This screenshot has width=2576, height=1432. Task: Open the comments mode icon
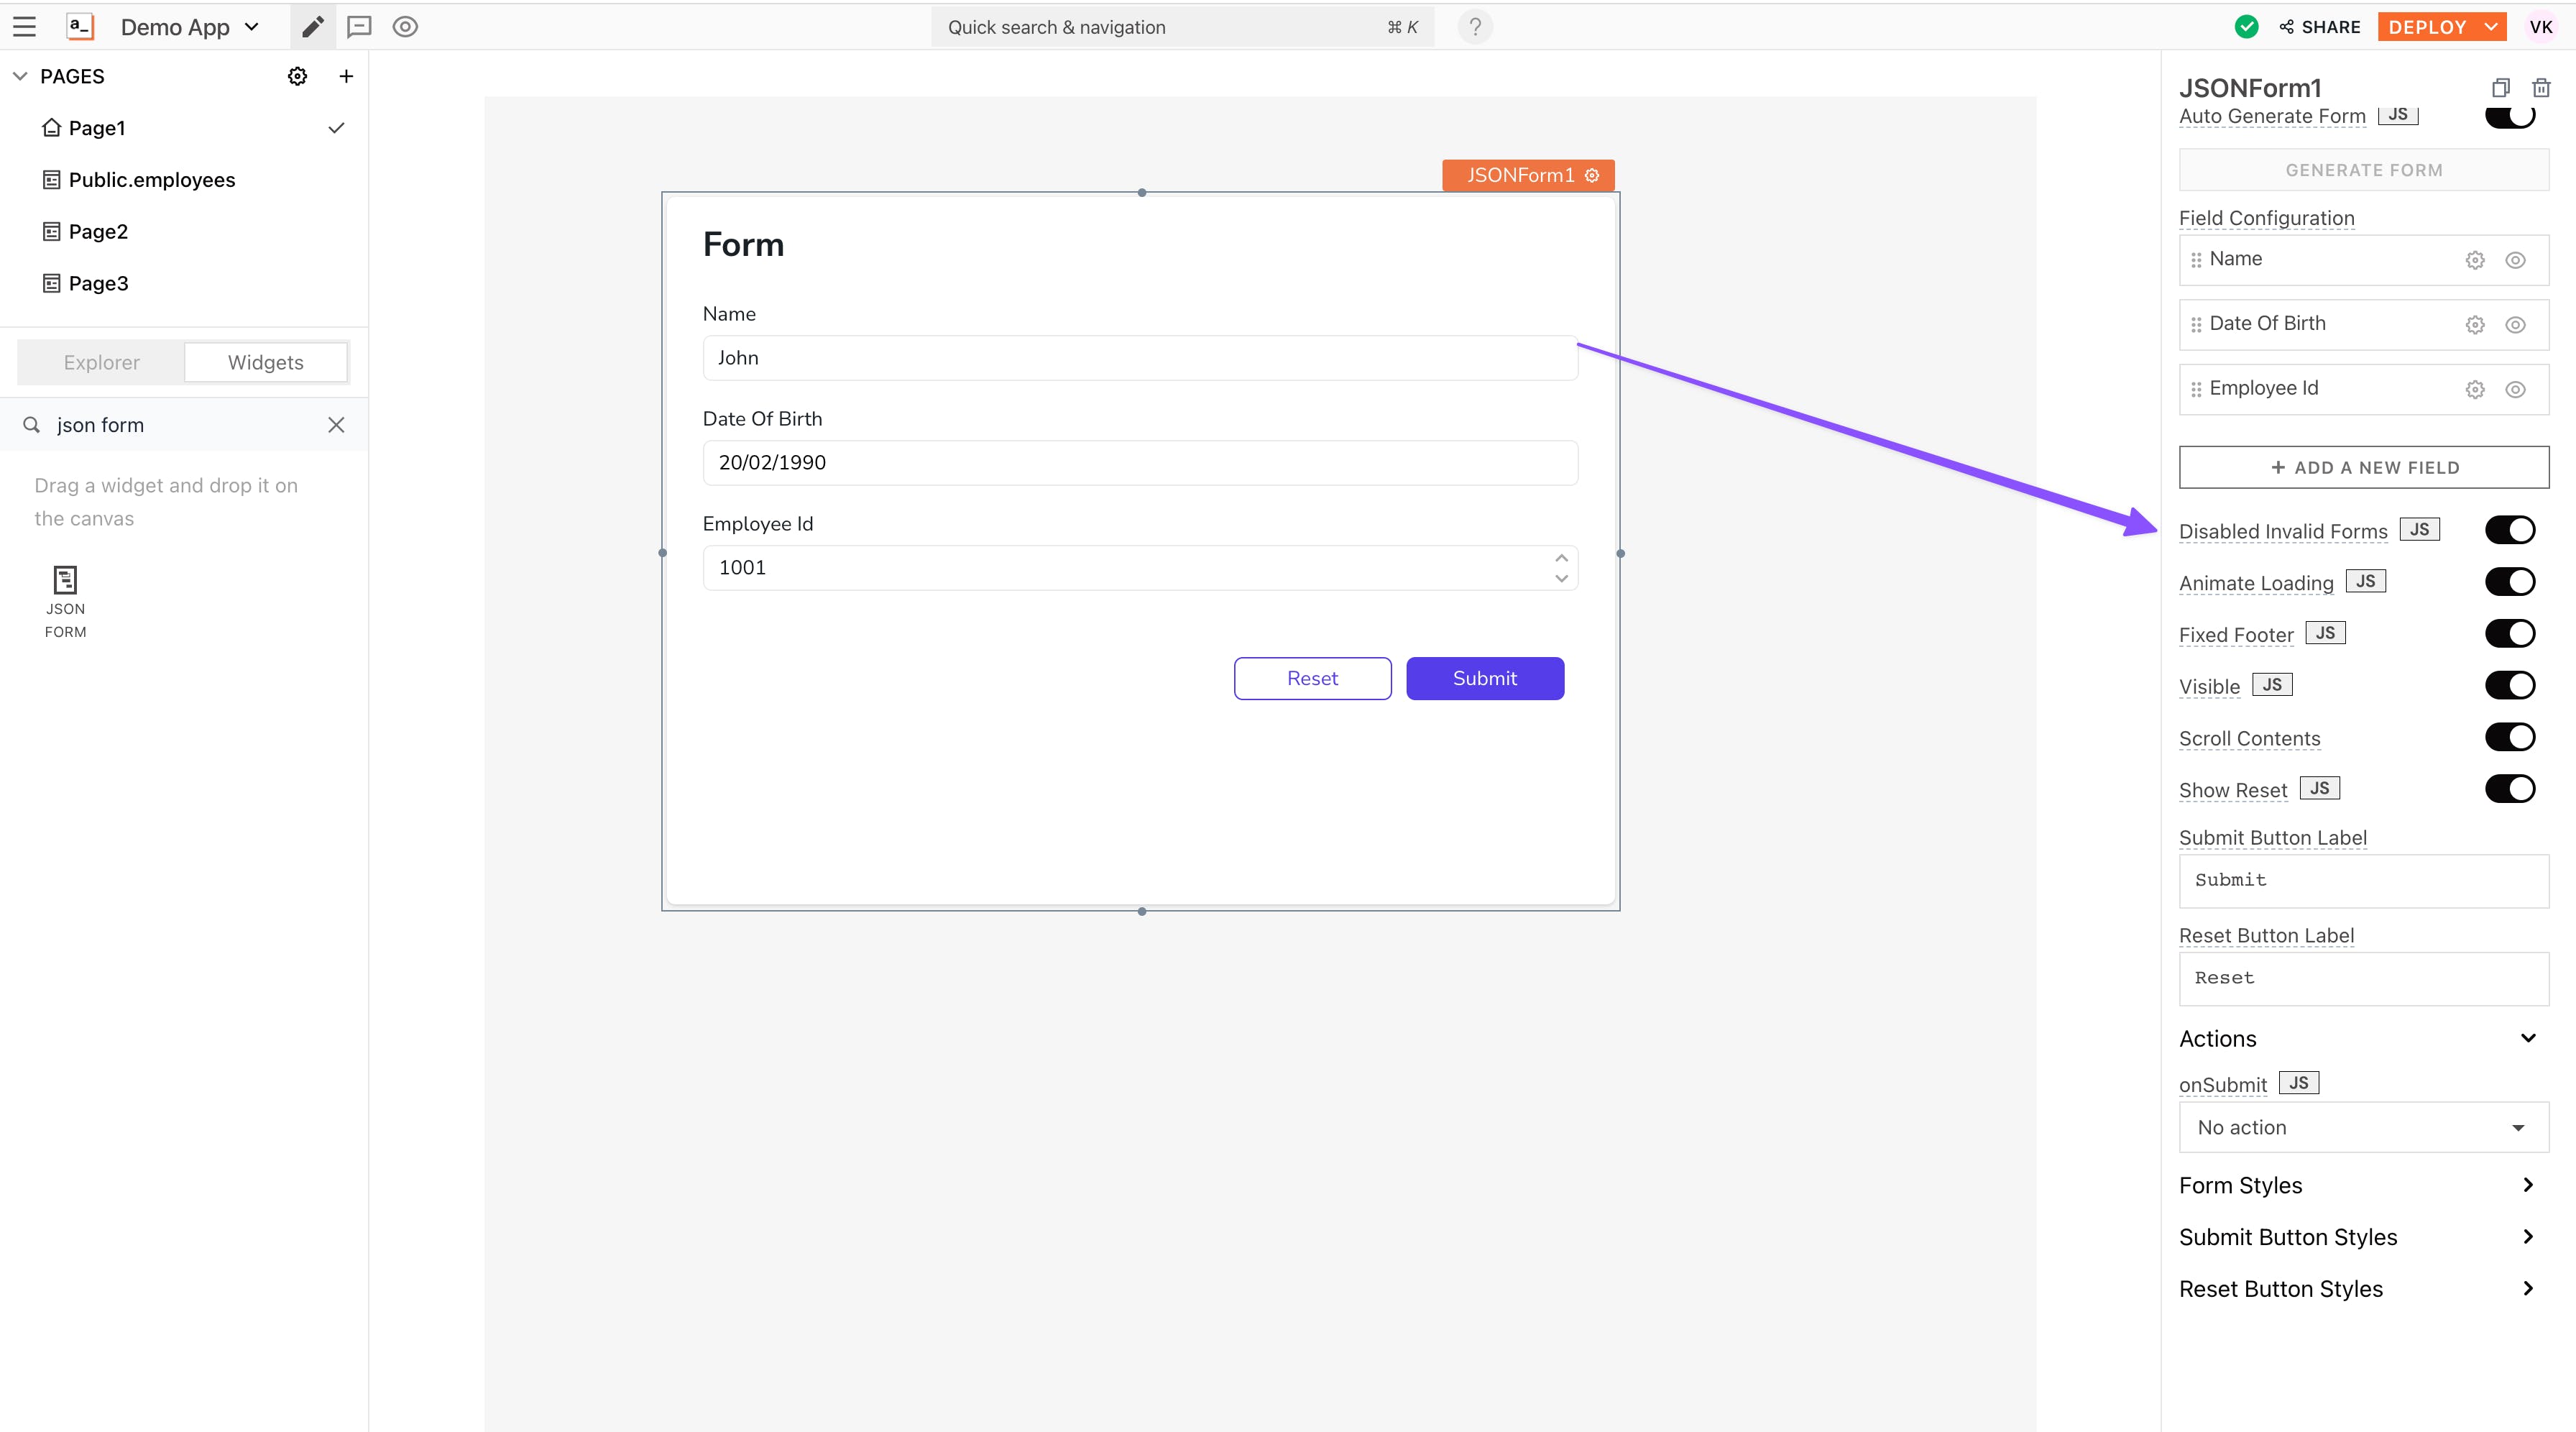(359, 27)
